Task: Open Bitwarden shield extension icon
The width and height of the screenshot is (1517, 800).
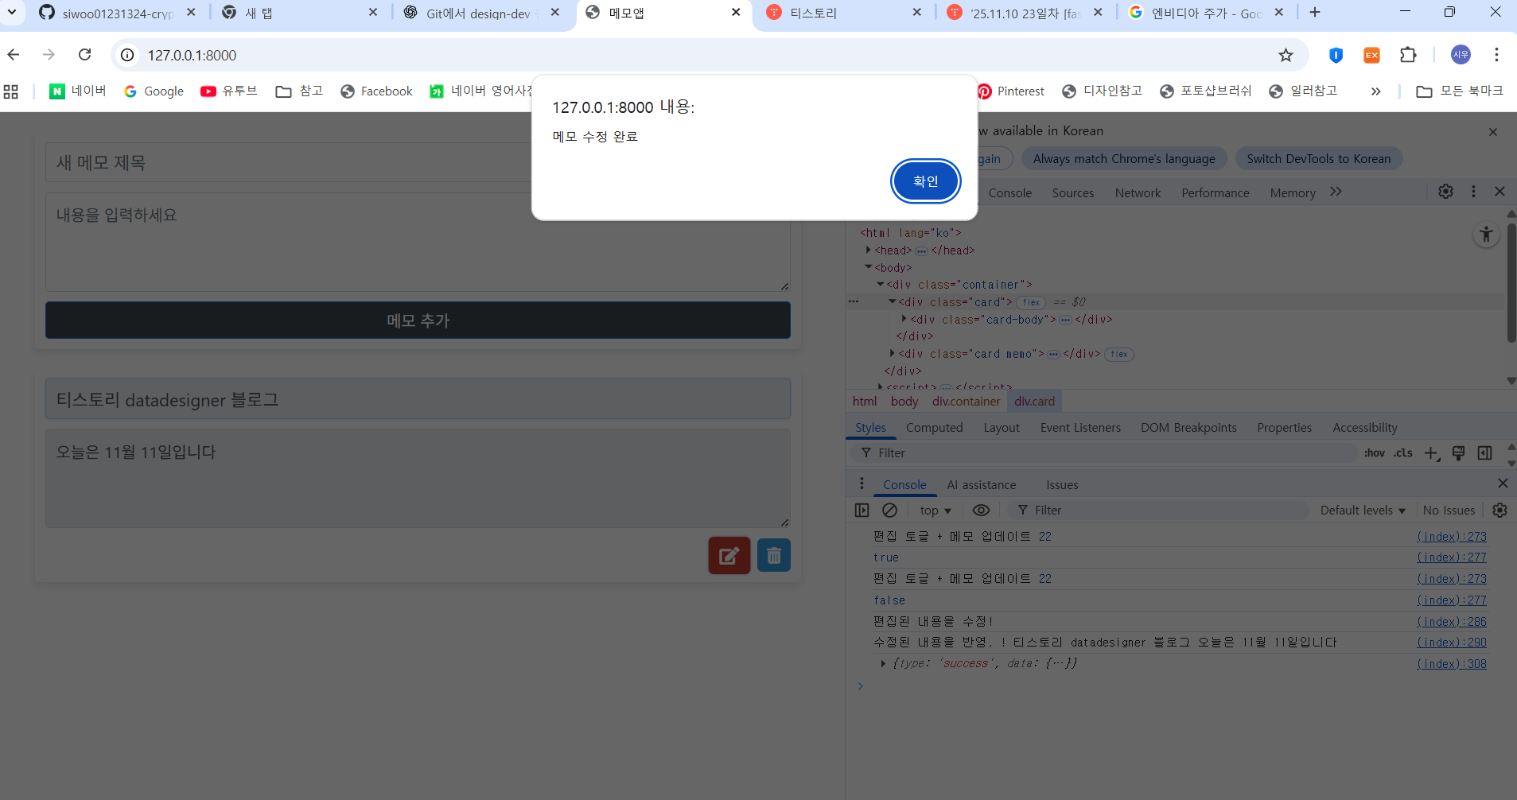Action: pyautogui.click(x=1336, y=55)
